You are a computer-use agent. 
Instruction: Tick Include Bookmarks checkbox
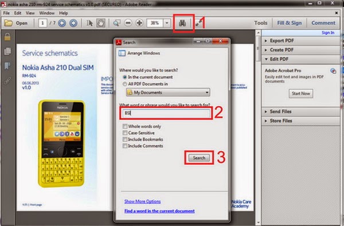point(125,139)
